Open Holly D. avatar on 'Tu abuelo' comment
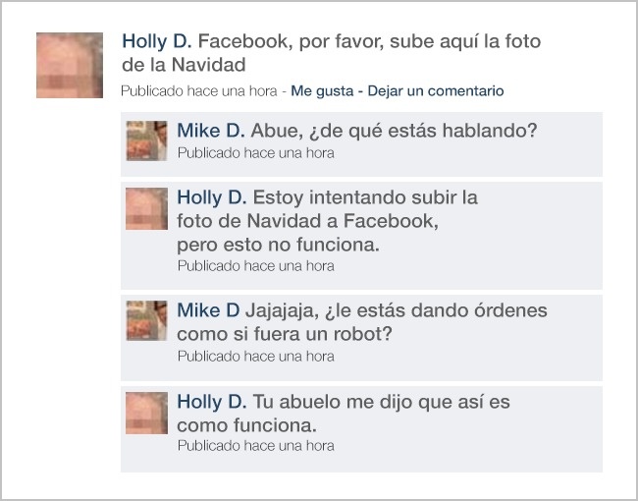This screenshot has width=638, height=501. point(146,413)
